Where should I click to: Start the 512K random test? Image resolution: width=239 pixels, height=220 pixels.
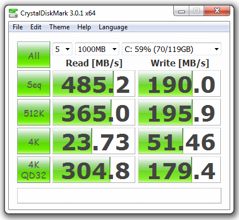pyautogui.click(x=34, y=112)
